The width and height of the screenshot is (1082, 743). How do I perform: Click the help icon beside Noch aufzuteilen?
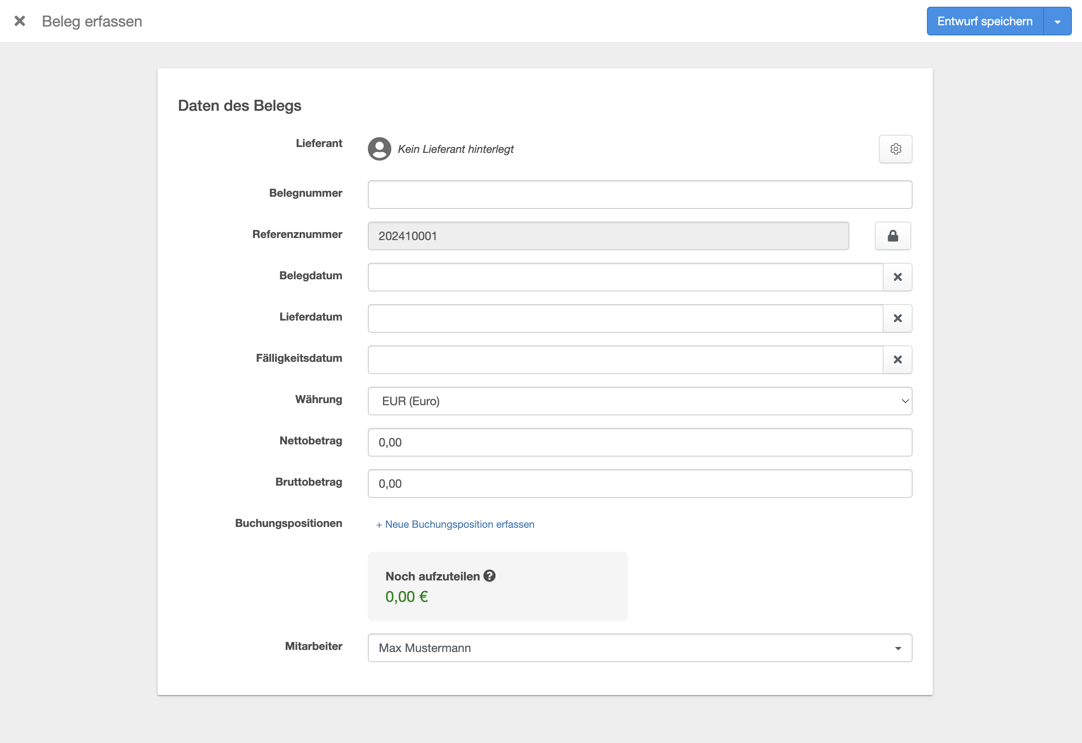coord(489,576)
